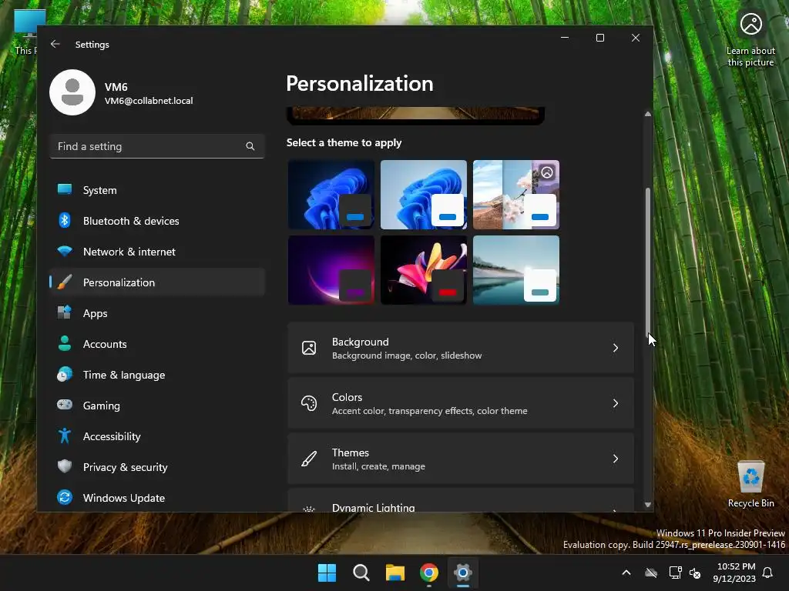Open the Gaming settings category
Screen dimensions: 789x591
pyautogui.click(x=157, y=406)
